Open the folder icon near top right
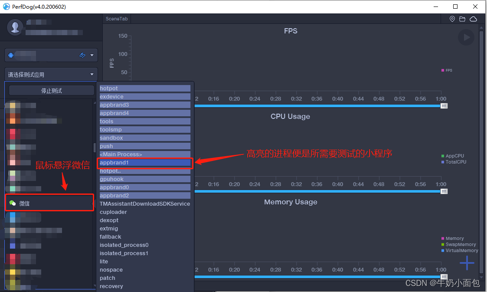Screen dimensions: 487x292 pos(462,19)
